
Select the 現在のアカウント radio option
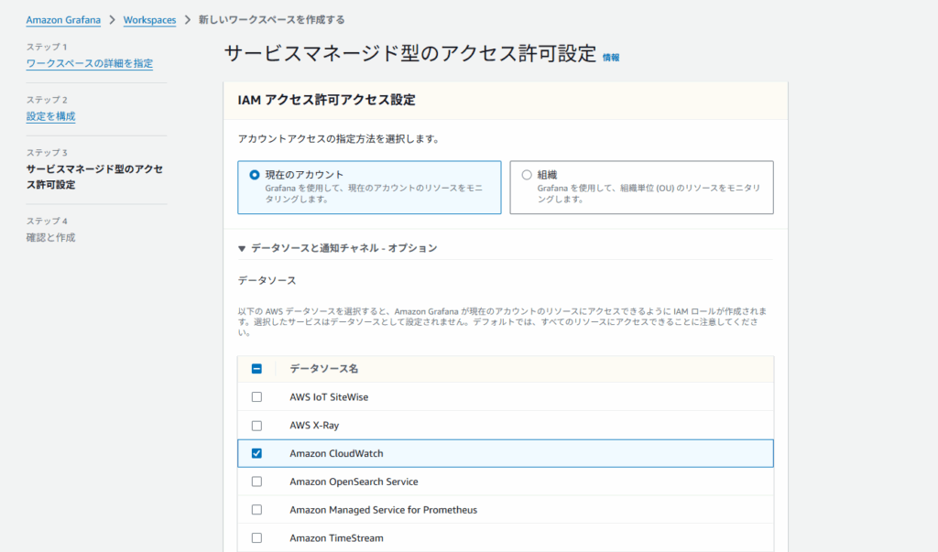(255, 175)
